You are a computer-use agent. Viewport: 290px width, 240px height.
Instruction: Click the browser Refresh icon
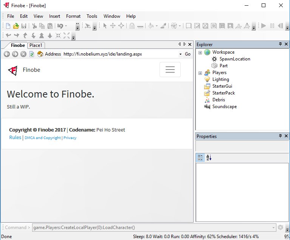tap(32, 54)
